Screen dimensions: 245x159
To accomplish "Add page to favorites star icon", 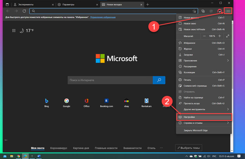I will (194, 11).
